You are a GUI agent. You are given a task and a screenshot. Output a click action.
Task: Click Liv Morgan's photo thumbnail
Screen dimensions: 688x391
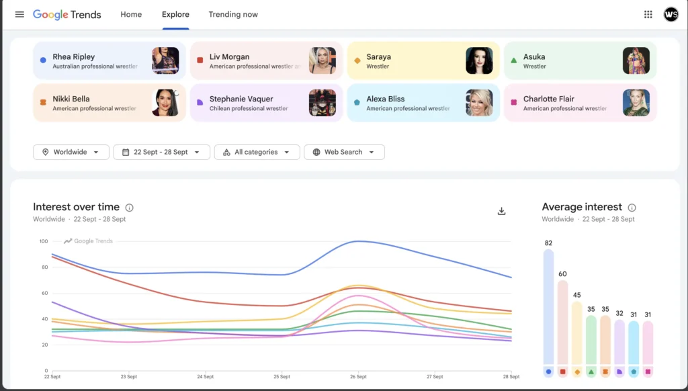[322, 60]
